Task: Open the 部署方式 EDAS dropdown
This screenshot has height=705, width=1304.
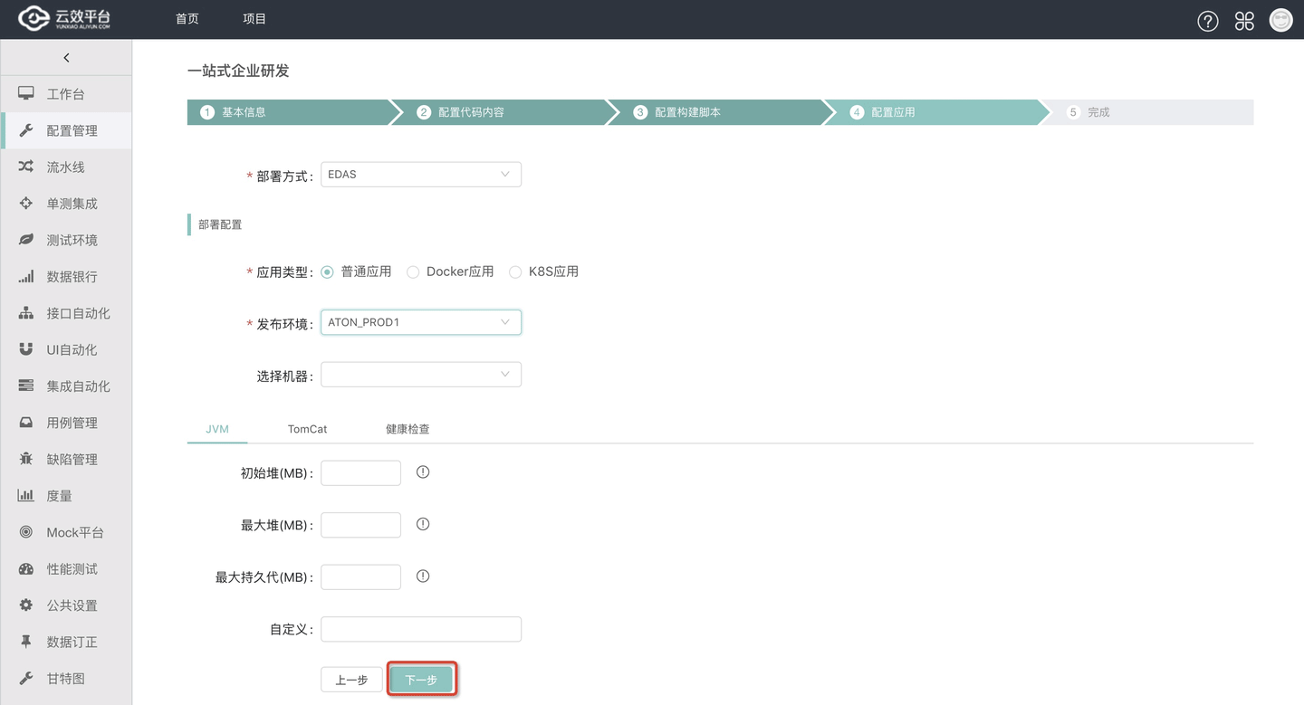Action: point(421,174)
